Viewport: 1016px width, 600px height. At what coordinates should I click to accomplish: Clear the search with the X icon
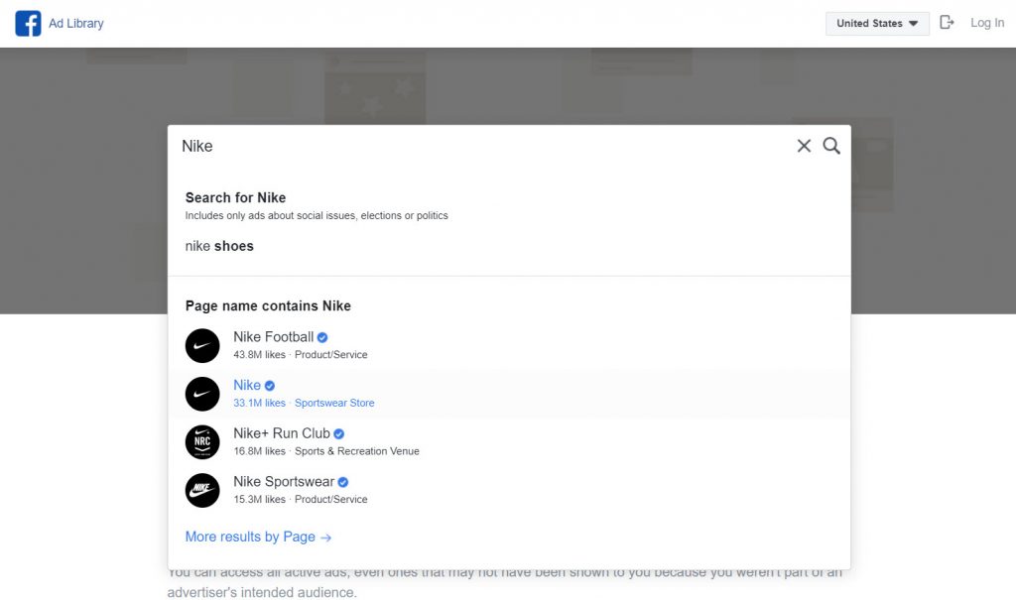(804, 146)
